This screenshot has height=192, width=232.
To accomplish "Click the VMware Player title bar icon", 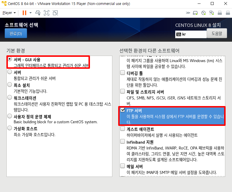I will pos(4,3).
